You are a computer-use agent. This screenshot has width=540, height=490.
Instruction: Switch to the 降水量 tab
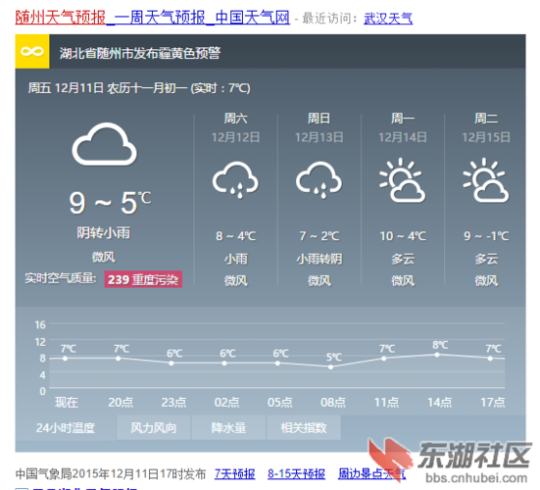click(x=228, y=427)
